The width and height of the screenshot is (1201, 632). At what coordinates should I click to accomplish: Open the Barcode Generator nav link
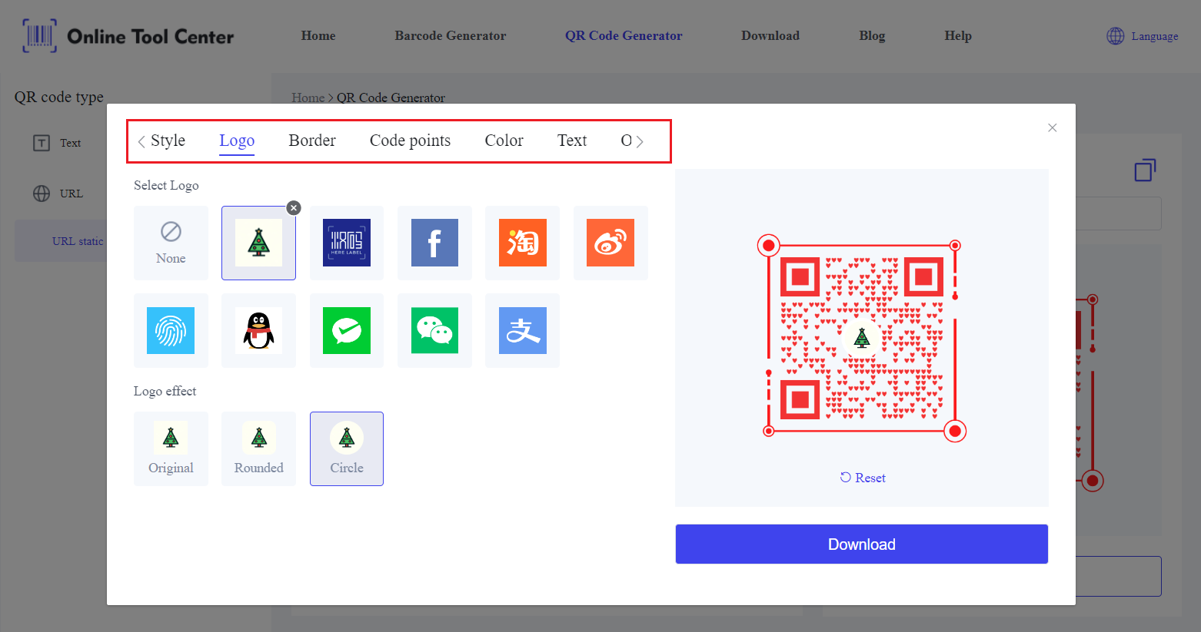point(451,35)
